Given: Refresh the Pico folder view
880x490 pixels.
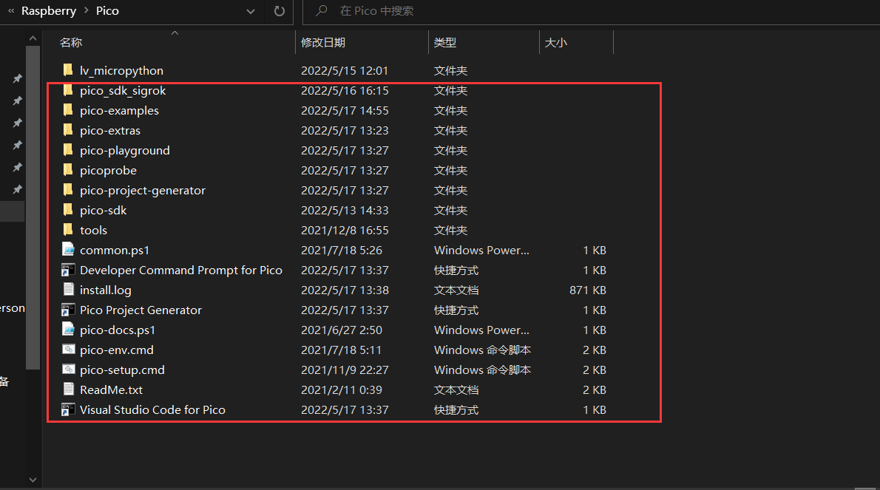Looking at the screenshot, I should (x=279, y=11).
